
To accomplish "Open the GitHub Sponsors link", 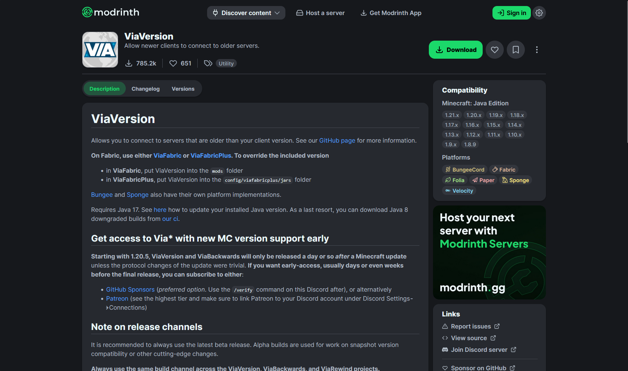I will [130, 289].
